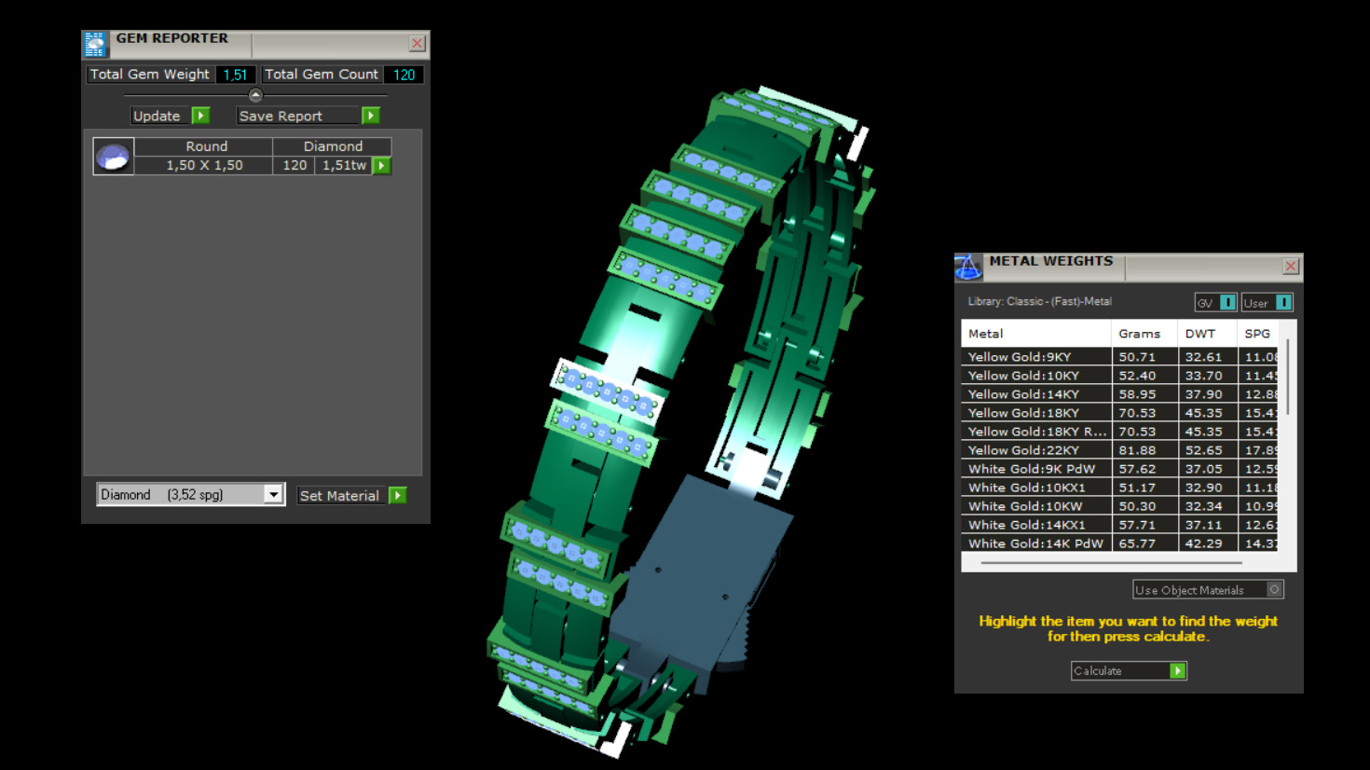This screenshot has width=1370, height=770.
Task: Select the White Gold:14K PdW row
Action: pos(1119,543)
